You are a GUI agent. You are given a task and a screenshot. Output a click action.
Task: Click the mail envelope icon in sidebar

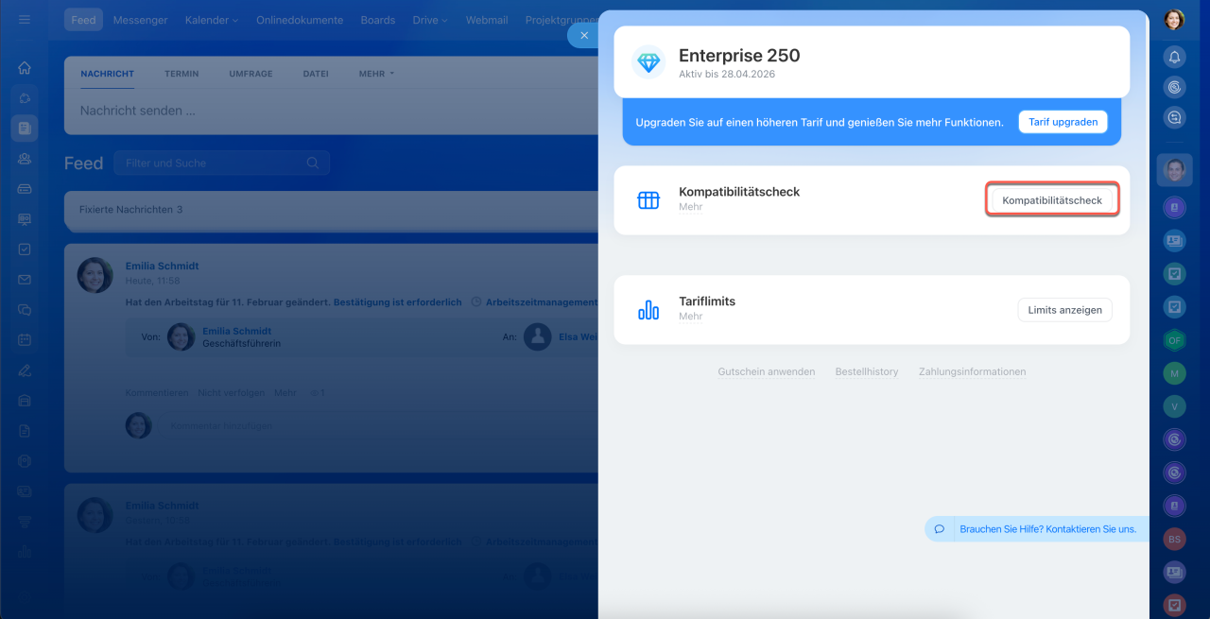pos(25,280)
